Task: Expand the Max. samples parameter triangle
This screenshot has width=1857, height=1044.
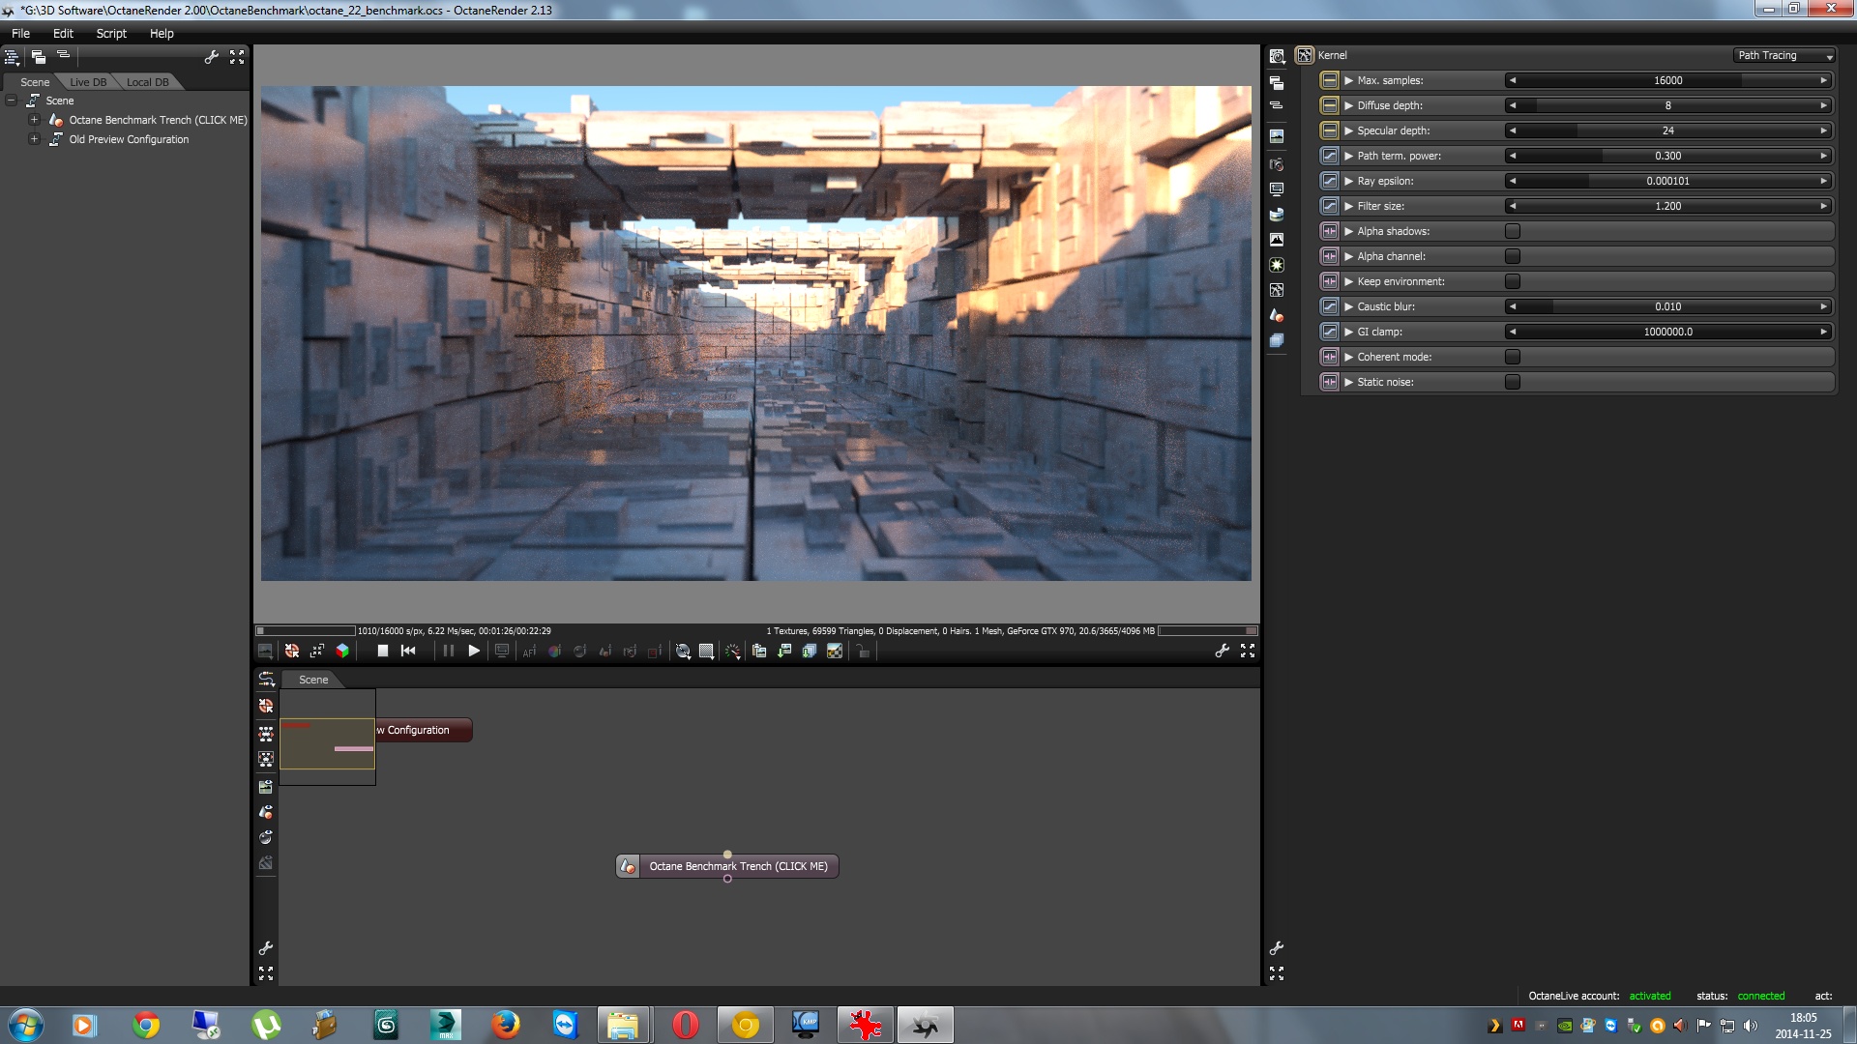Action: click(1348, 80)
